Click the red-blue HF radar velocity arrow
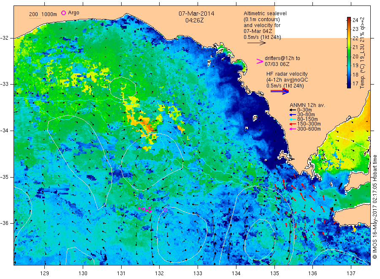This screenshot has height=279, width=380. [x=280, y=91]
